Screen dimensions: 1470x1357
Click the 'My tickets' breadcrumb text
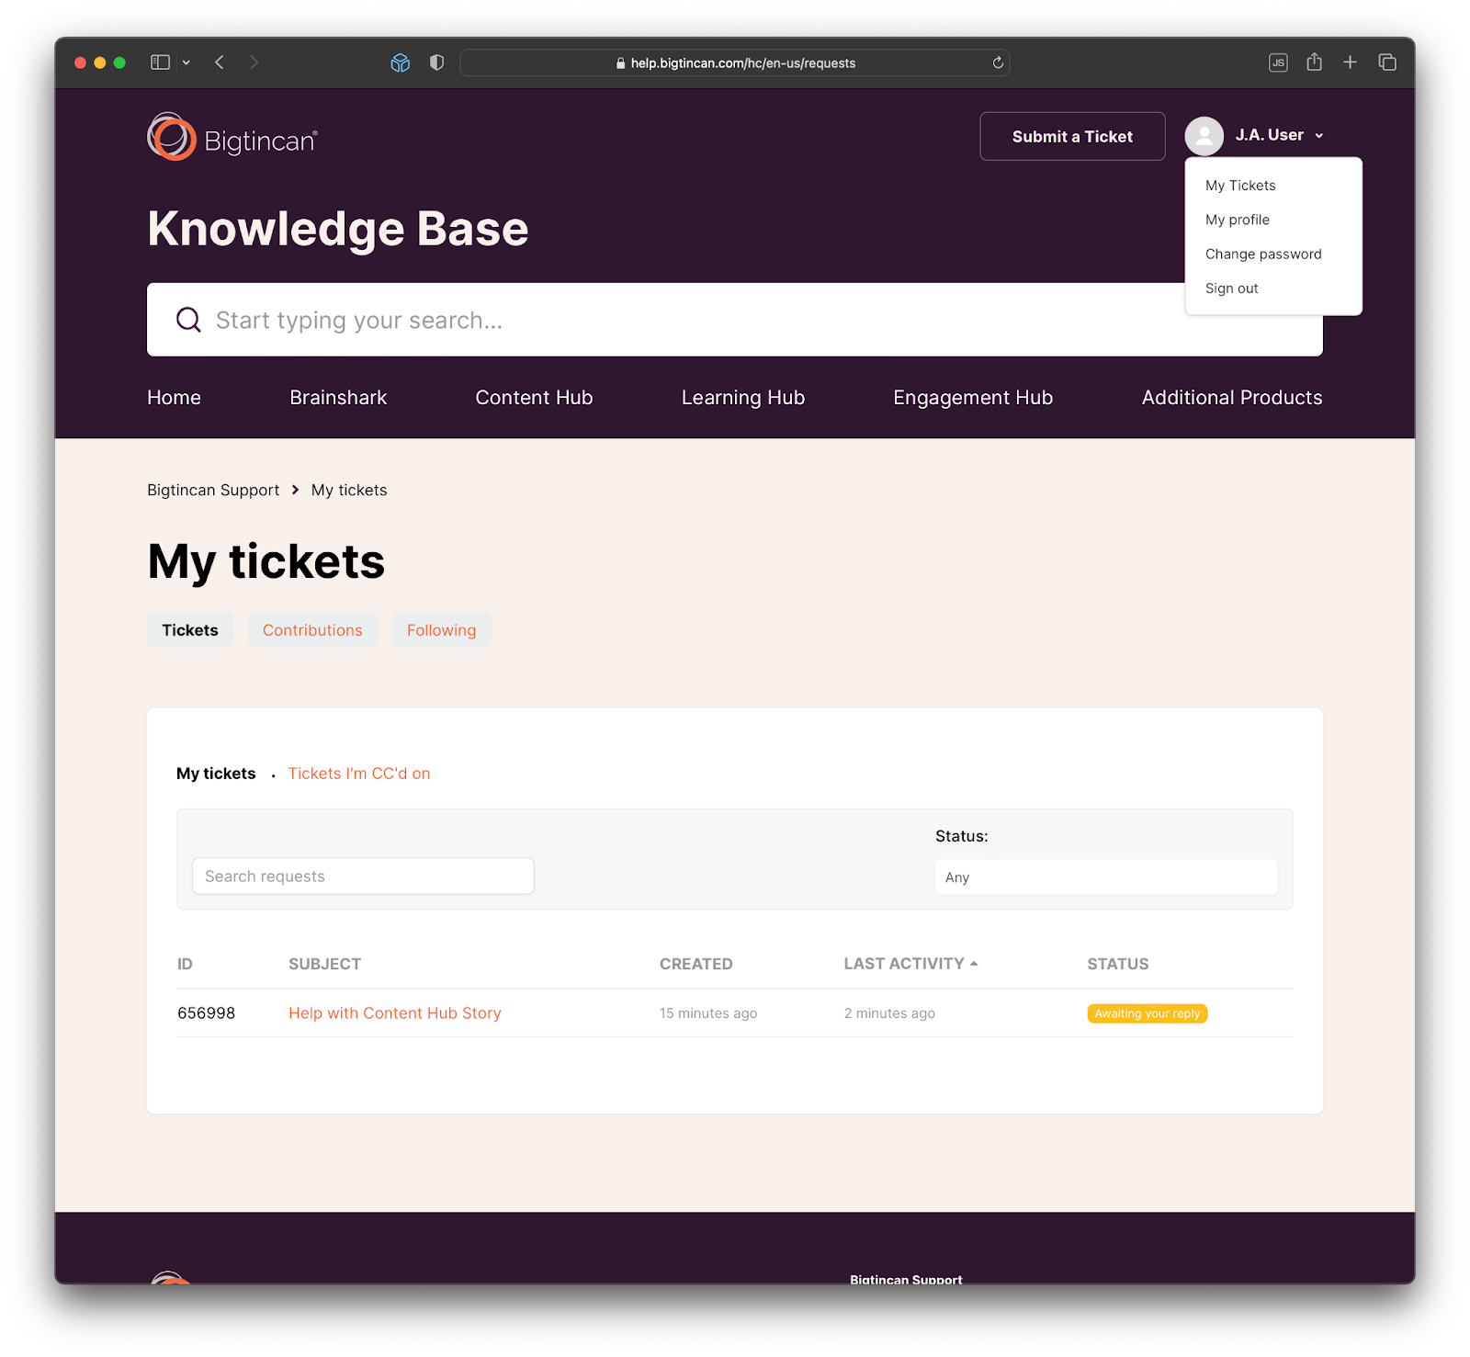pyautogui.click(x=349, y=491)
